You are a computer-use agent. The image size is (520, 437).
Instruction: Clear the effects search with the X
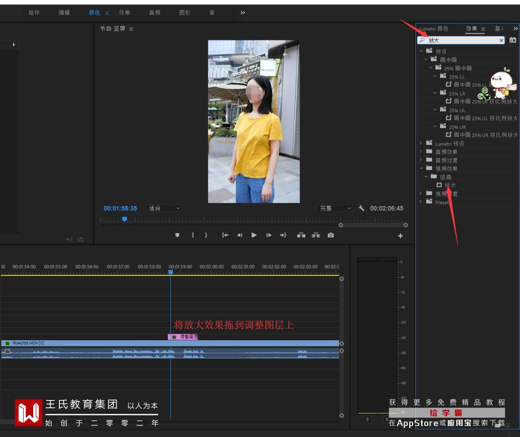click(x=501, y=40)
